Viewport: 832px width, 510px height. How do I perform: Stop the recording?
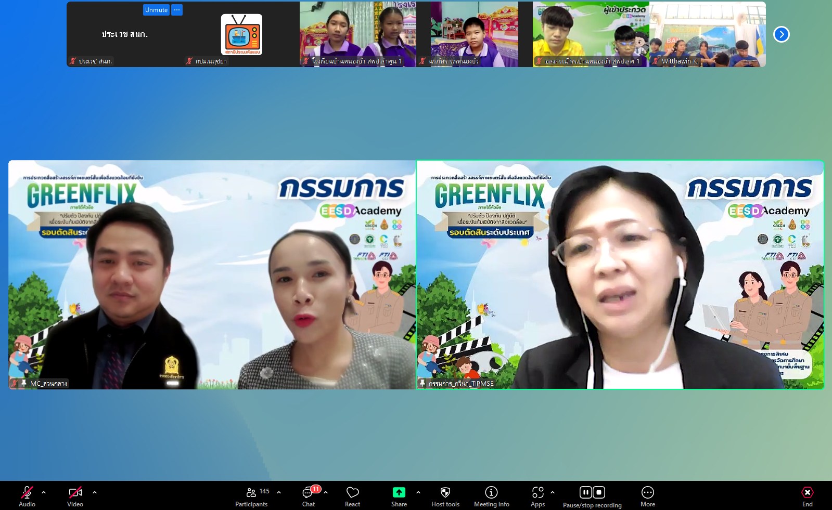click(599, 492)
